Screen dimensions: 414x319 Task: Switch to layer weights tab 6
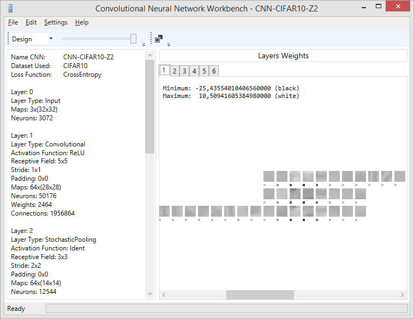214,71
